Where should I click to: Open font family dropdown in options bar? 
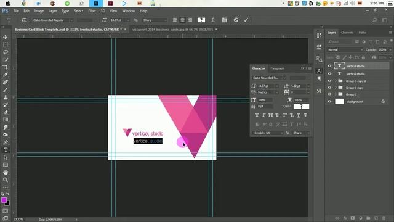[x=71, y=20]
